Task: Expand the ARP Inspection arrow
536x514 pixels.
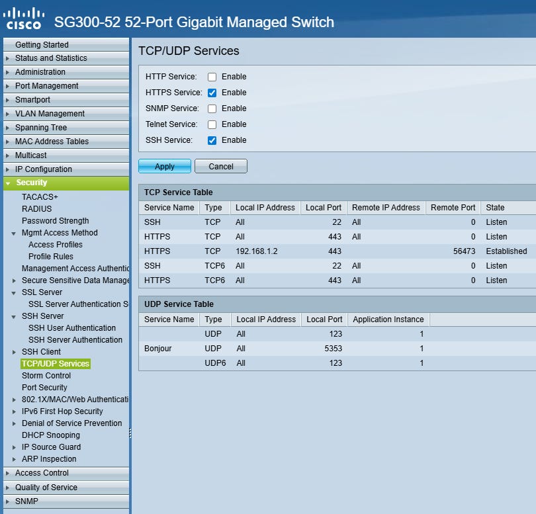Action: (x=14, y=459)
